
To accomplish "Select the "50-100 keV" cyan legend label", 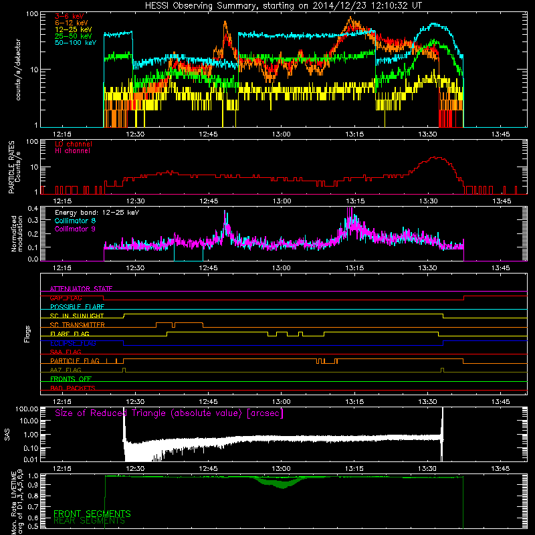I will coord(76,42).
